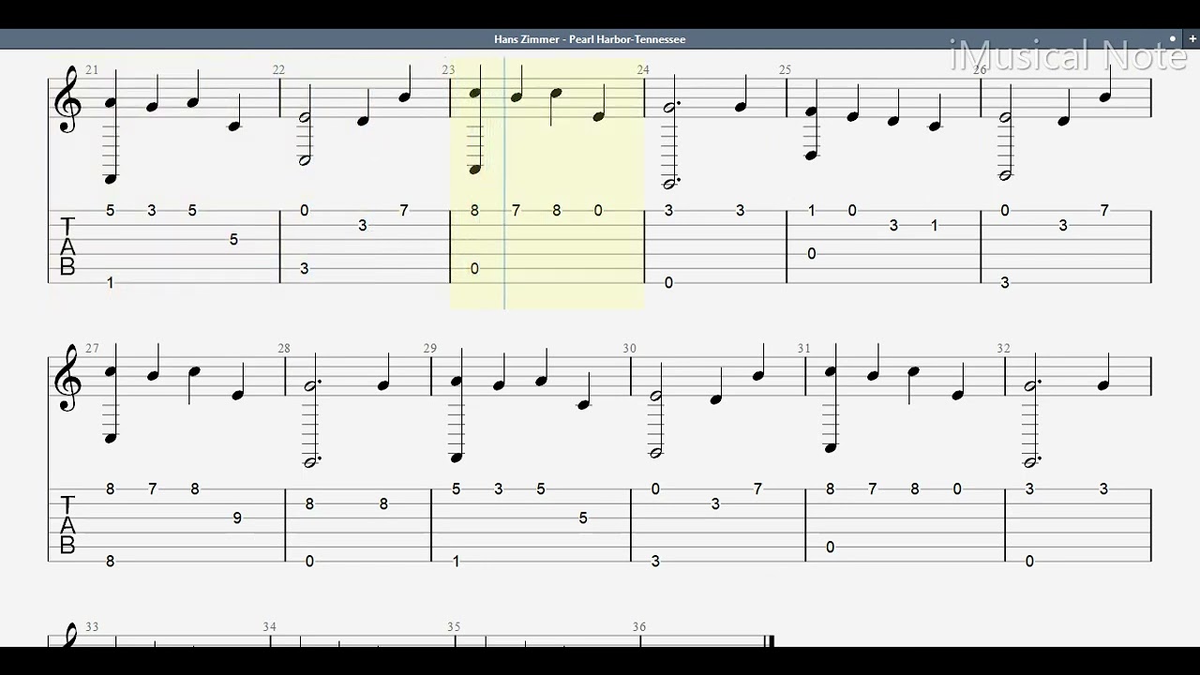Click measure number 22
This screenshot has width=1200, height=675.
(x=279, y=70)
